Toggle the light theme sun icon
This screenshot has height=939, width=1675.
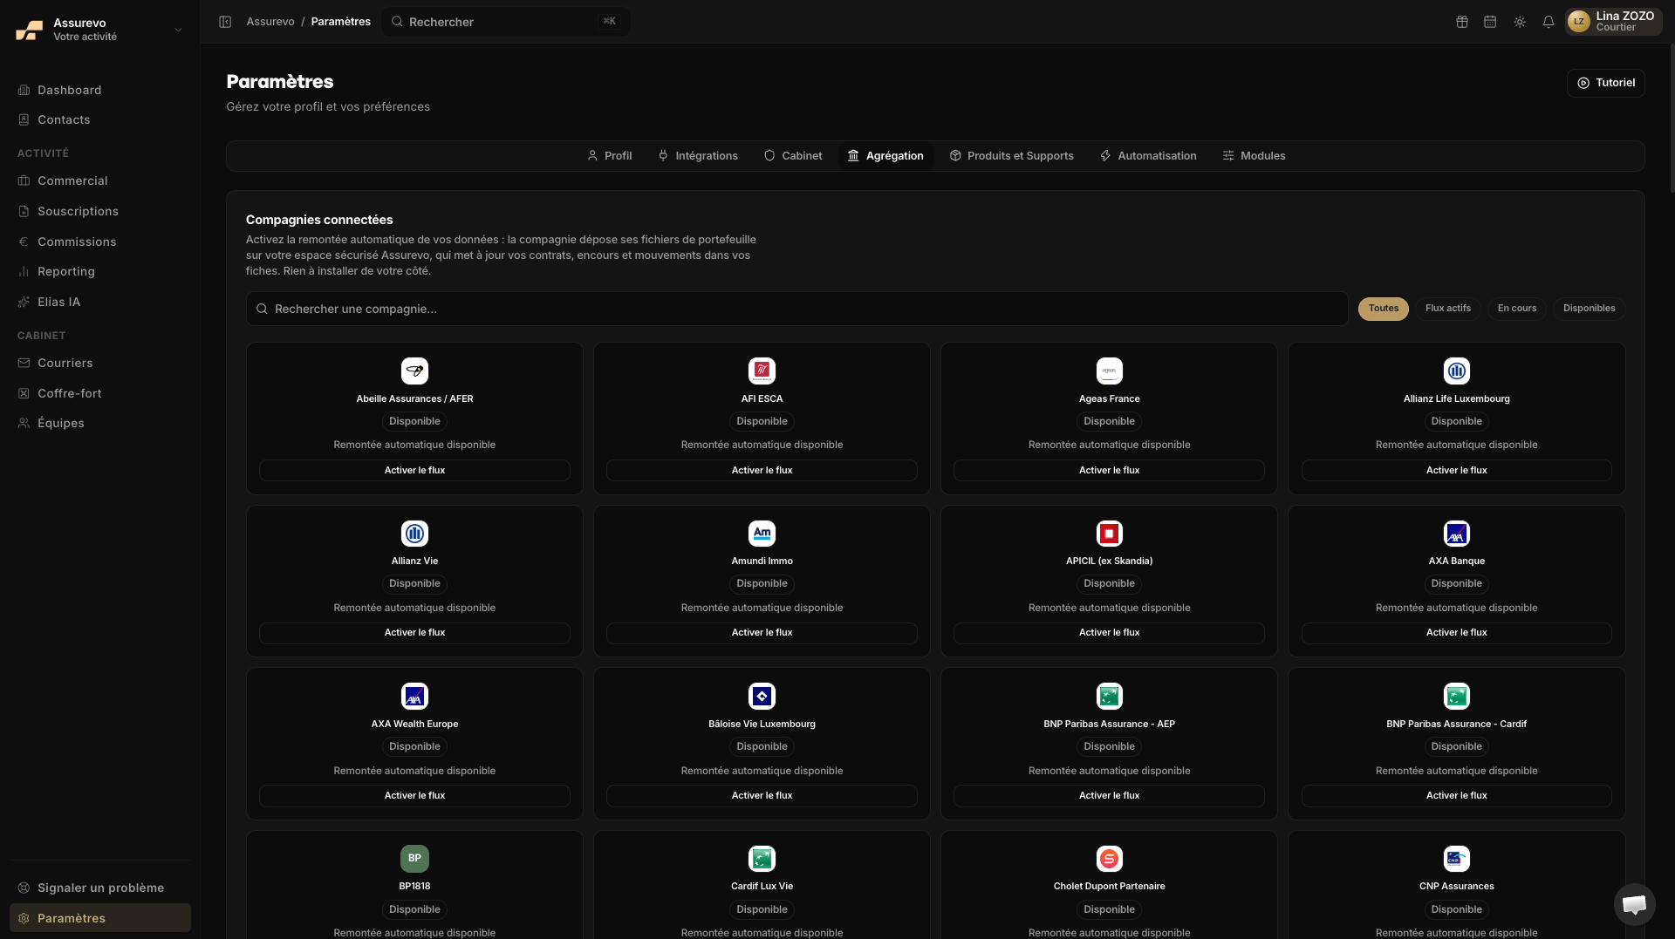click(x=1520, y=22)
